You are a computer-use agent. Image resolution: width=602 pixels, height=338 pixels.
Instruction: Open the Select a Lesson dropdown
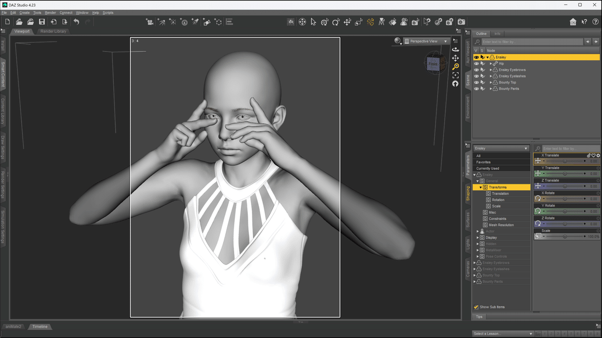click(x=503, y=333)
